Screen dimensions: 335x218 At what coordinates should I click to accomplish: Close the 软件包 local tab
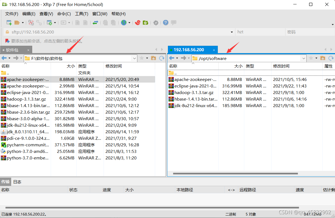[28, 50]
